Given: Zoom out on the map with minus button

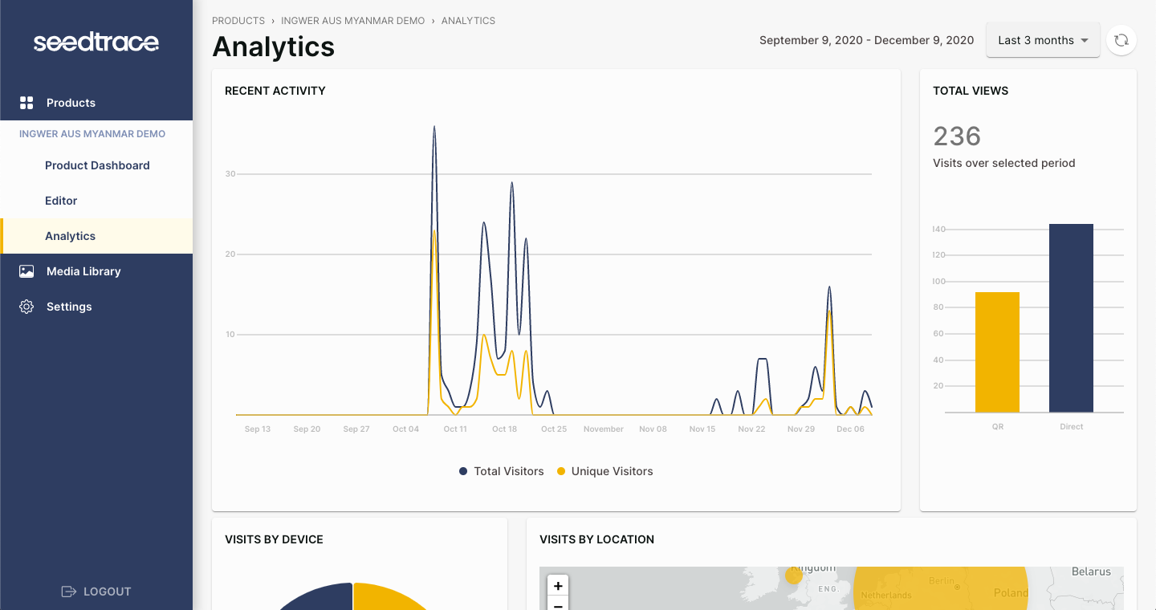Looking at the screenshot, I should tap(558, 604).
